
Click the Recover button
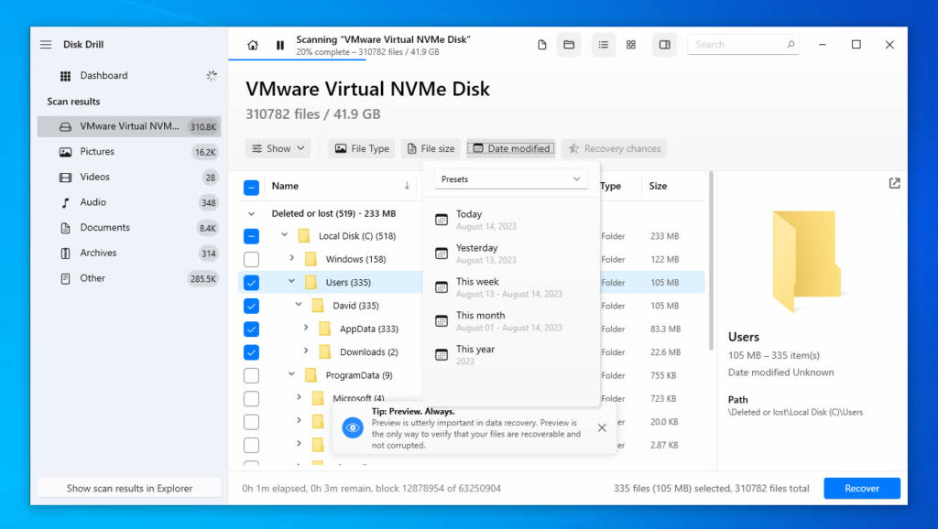pyautogui.click(x=861, y=488)
